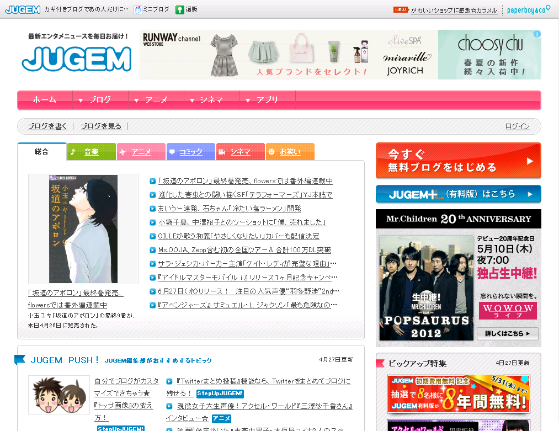Open サラ・ジェシカ・パーカー headline
Image resolution: width=559 pixels, height=431 pixels.
[247, 264]
